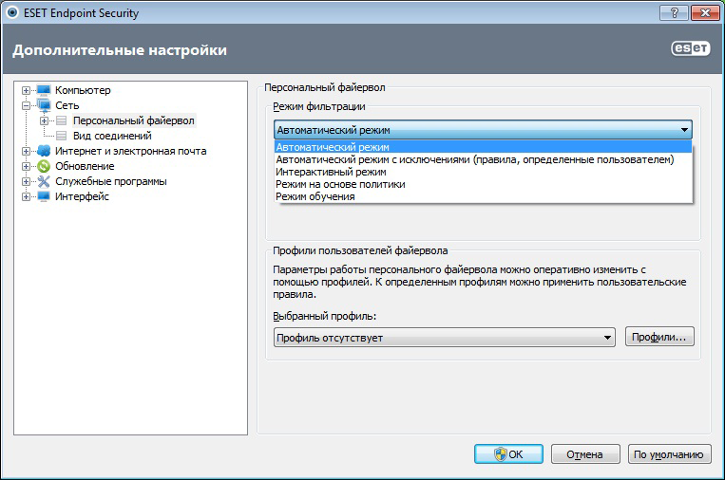Click the Интернет и электронная почта globe icon

click(44, 151)
